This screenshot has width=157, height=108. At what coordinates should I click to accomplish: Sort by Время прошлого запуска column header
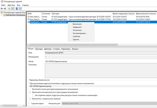pyautogui.click(x=146, y=14)
